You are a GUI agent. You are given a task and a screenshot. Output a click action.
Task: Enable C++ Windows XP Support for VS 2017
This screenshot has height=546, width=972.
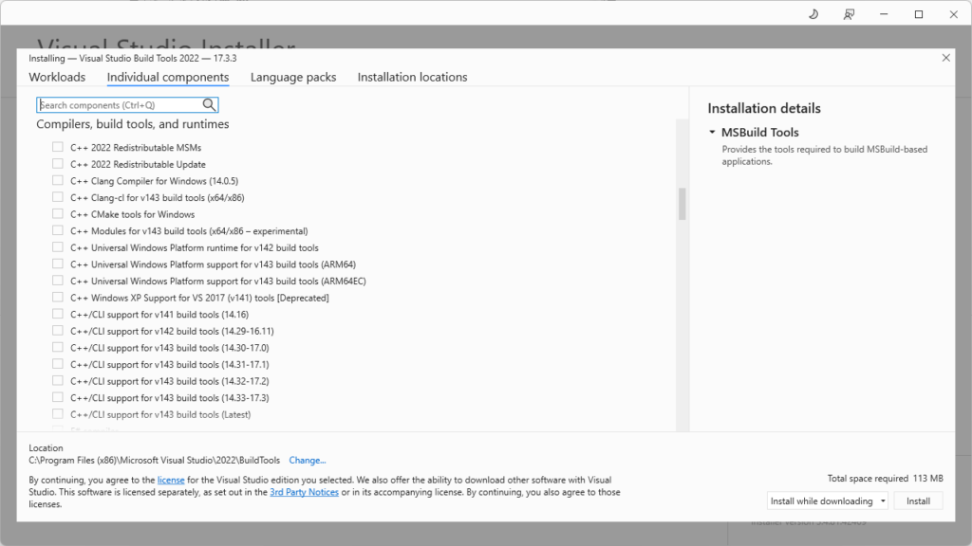(x=58, y=298)
